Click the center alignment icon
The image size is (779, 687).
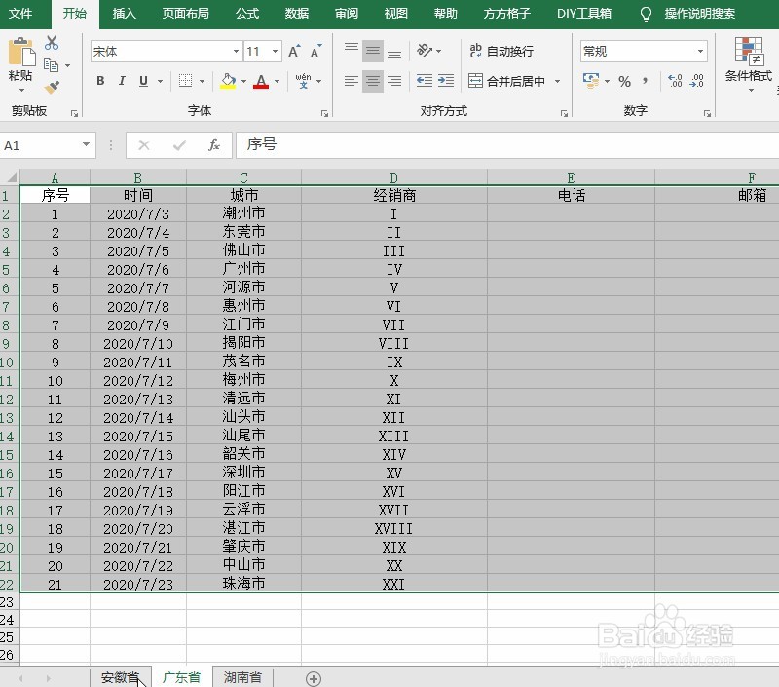[x=372, y=81]
